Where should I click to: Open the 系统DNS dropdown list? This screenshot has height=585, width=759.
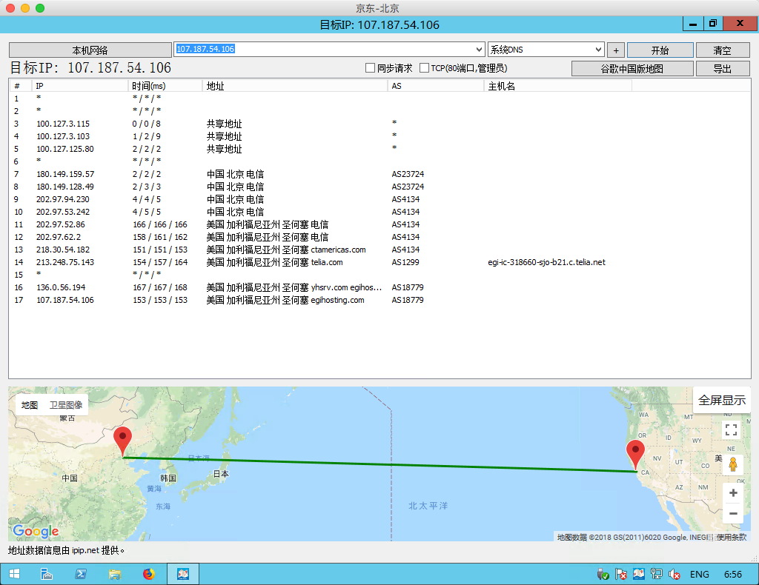coord(598,50)
